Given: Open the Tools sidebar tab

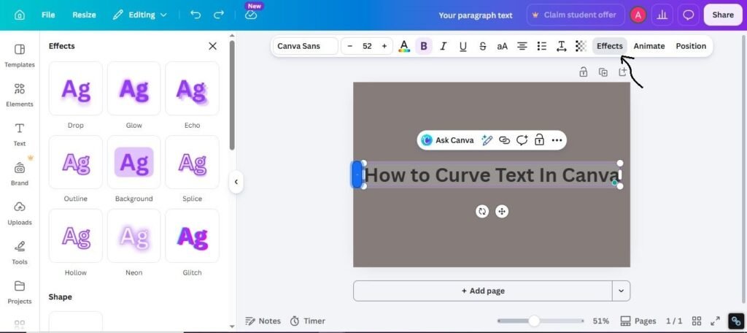Looking at the screenshot, I should (20, 253).
